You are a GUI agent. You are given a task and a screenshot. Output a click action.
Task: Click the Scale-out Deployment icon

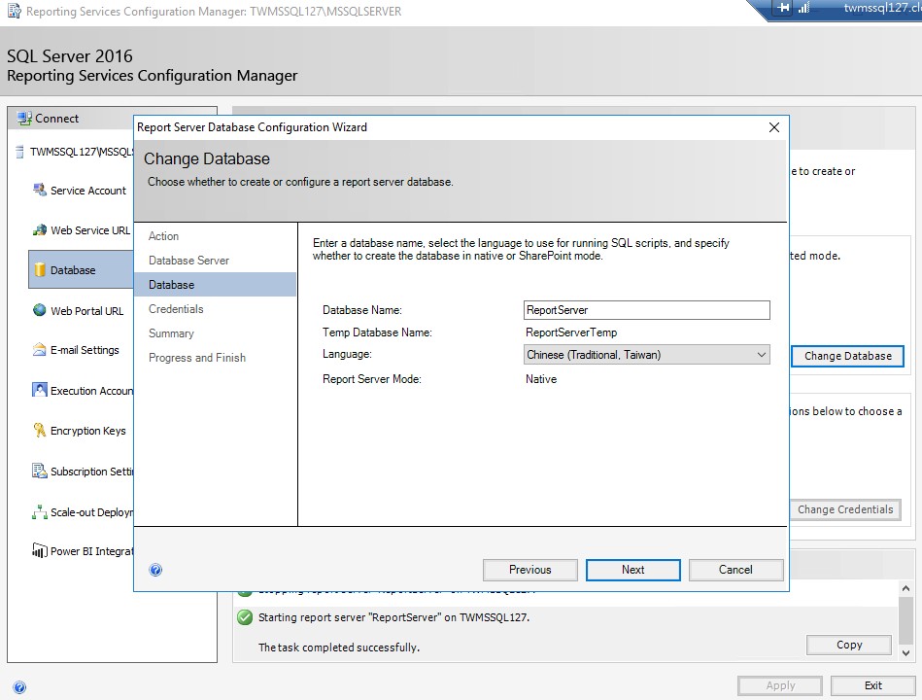pyautogui.click(x=40, y=512)
